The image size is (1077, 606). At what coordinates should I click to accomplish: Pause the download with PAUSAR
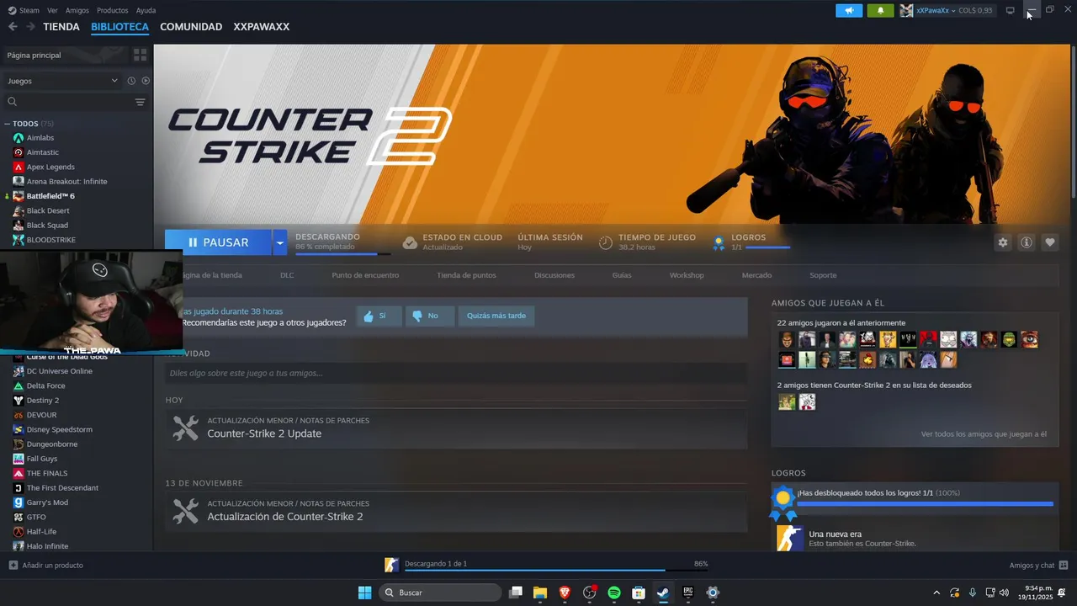click(218, 242)
